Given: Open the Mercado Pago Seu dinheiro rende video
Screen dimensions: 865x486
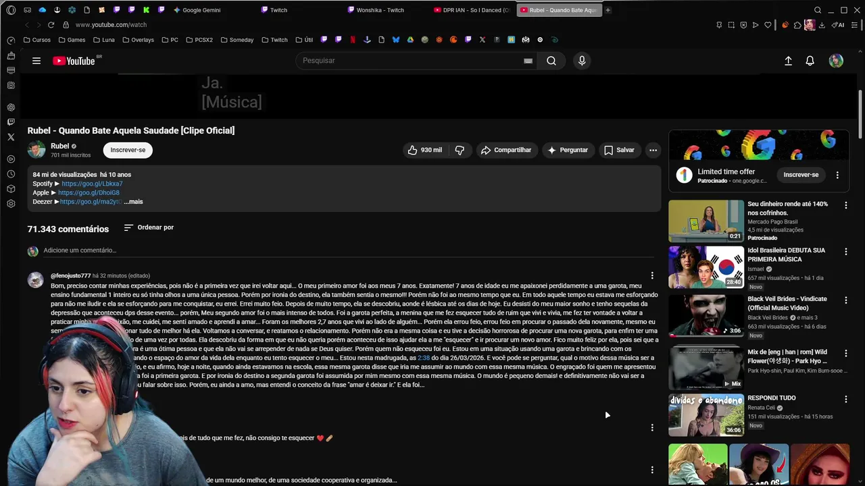Looking at the screenshot, I should click(706, 221).
